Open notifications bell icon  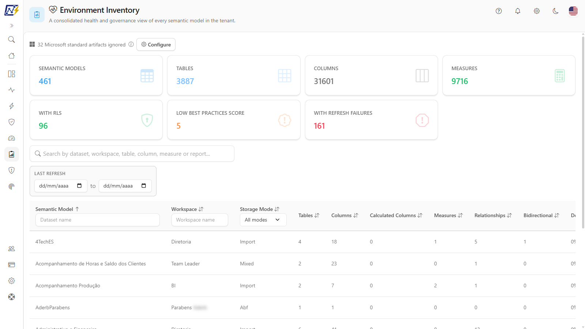pos(518,11)
